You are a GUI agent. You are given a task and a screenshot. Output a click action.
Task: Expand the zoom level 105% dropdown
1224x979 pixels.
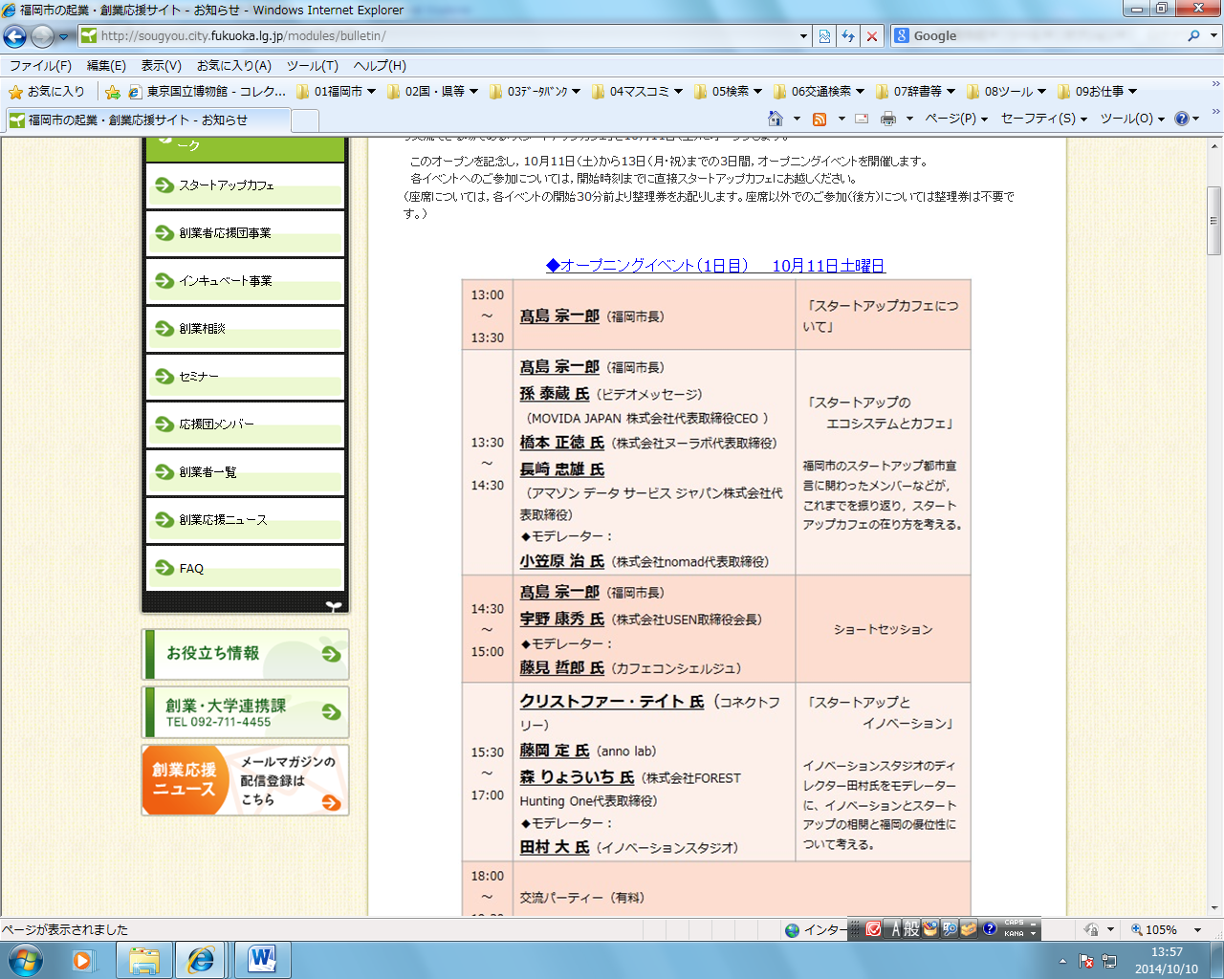(x=1197, y=929)
